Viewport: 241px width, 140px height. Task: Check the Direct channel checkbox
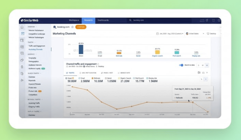pos(66,78)
